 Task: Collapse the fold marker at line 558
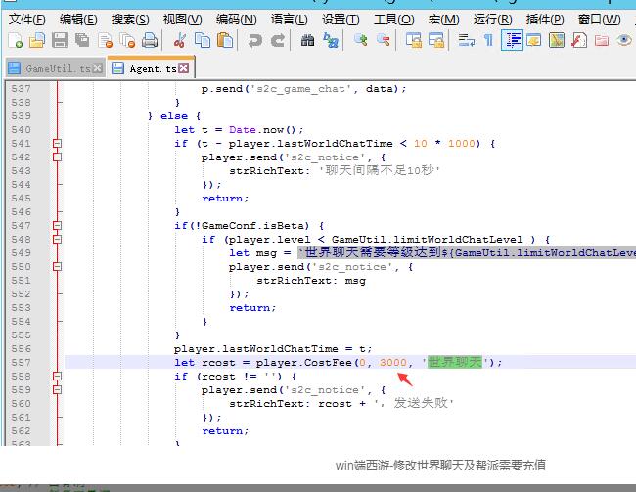pyautogui.click(x=57, y=376)
